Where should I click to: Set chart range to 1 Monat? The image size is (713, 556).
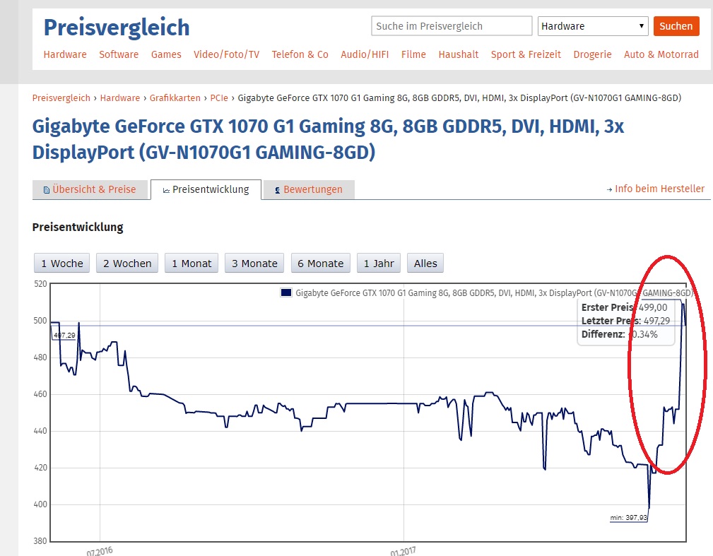191,264
